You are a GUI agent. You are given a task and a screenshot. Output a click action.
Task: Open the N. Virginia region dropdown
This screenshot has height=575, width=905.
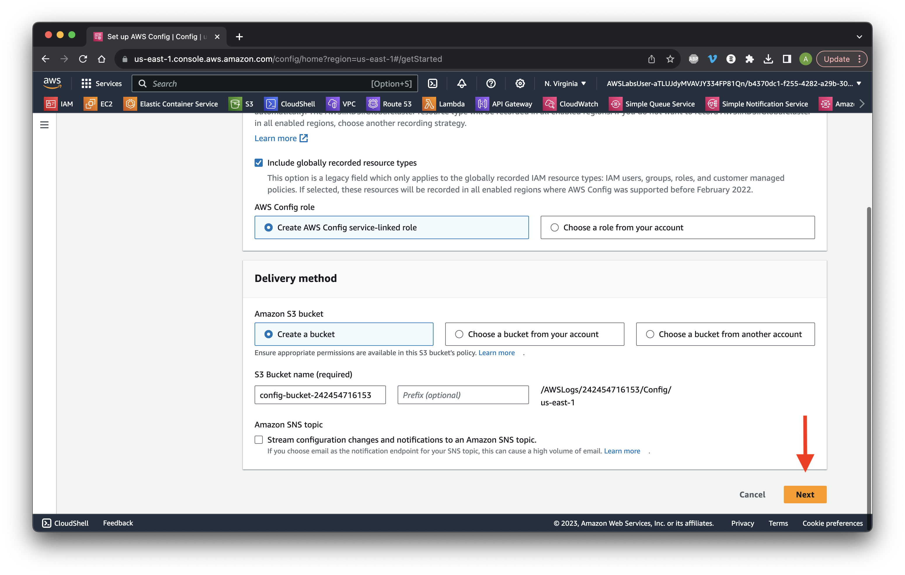coord(565,83)
